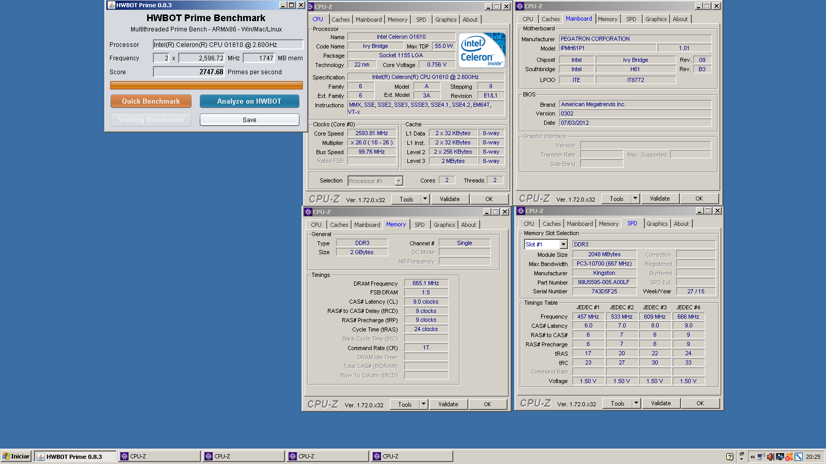
Task: Click LPCIO chip IT8772 value
Action: pyautogui.click(x=636, y=80)
